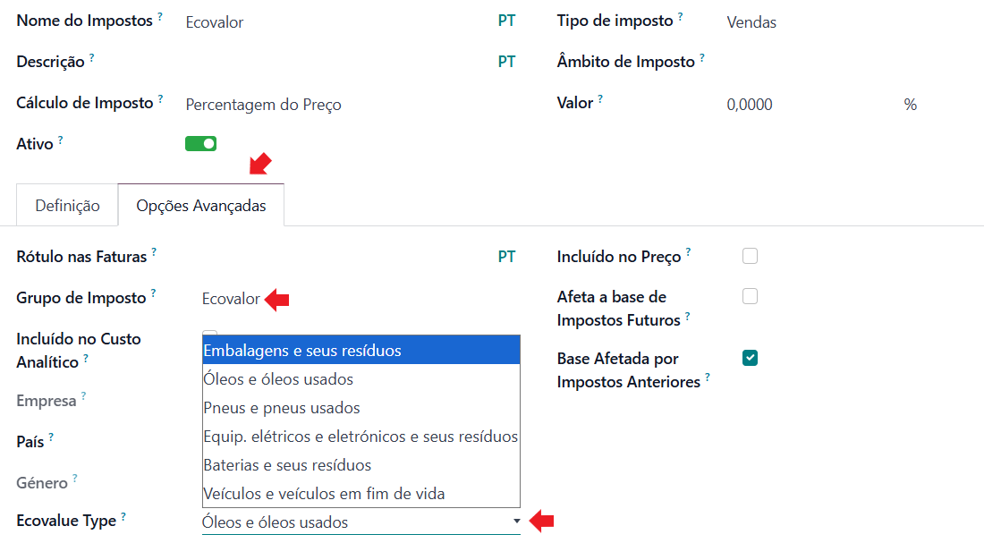Click help icon beside Cálculo de Imposto

161,99
